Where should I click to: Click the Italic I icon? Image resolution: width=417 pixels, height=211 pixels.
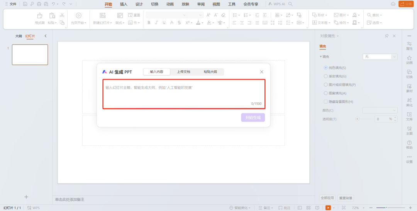click(156, 23)
